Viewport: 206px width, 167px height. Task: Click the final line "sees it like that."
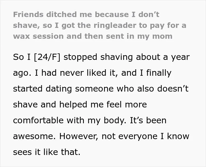tap(46, 152)
